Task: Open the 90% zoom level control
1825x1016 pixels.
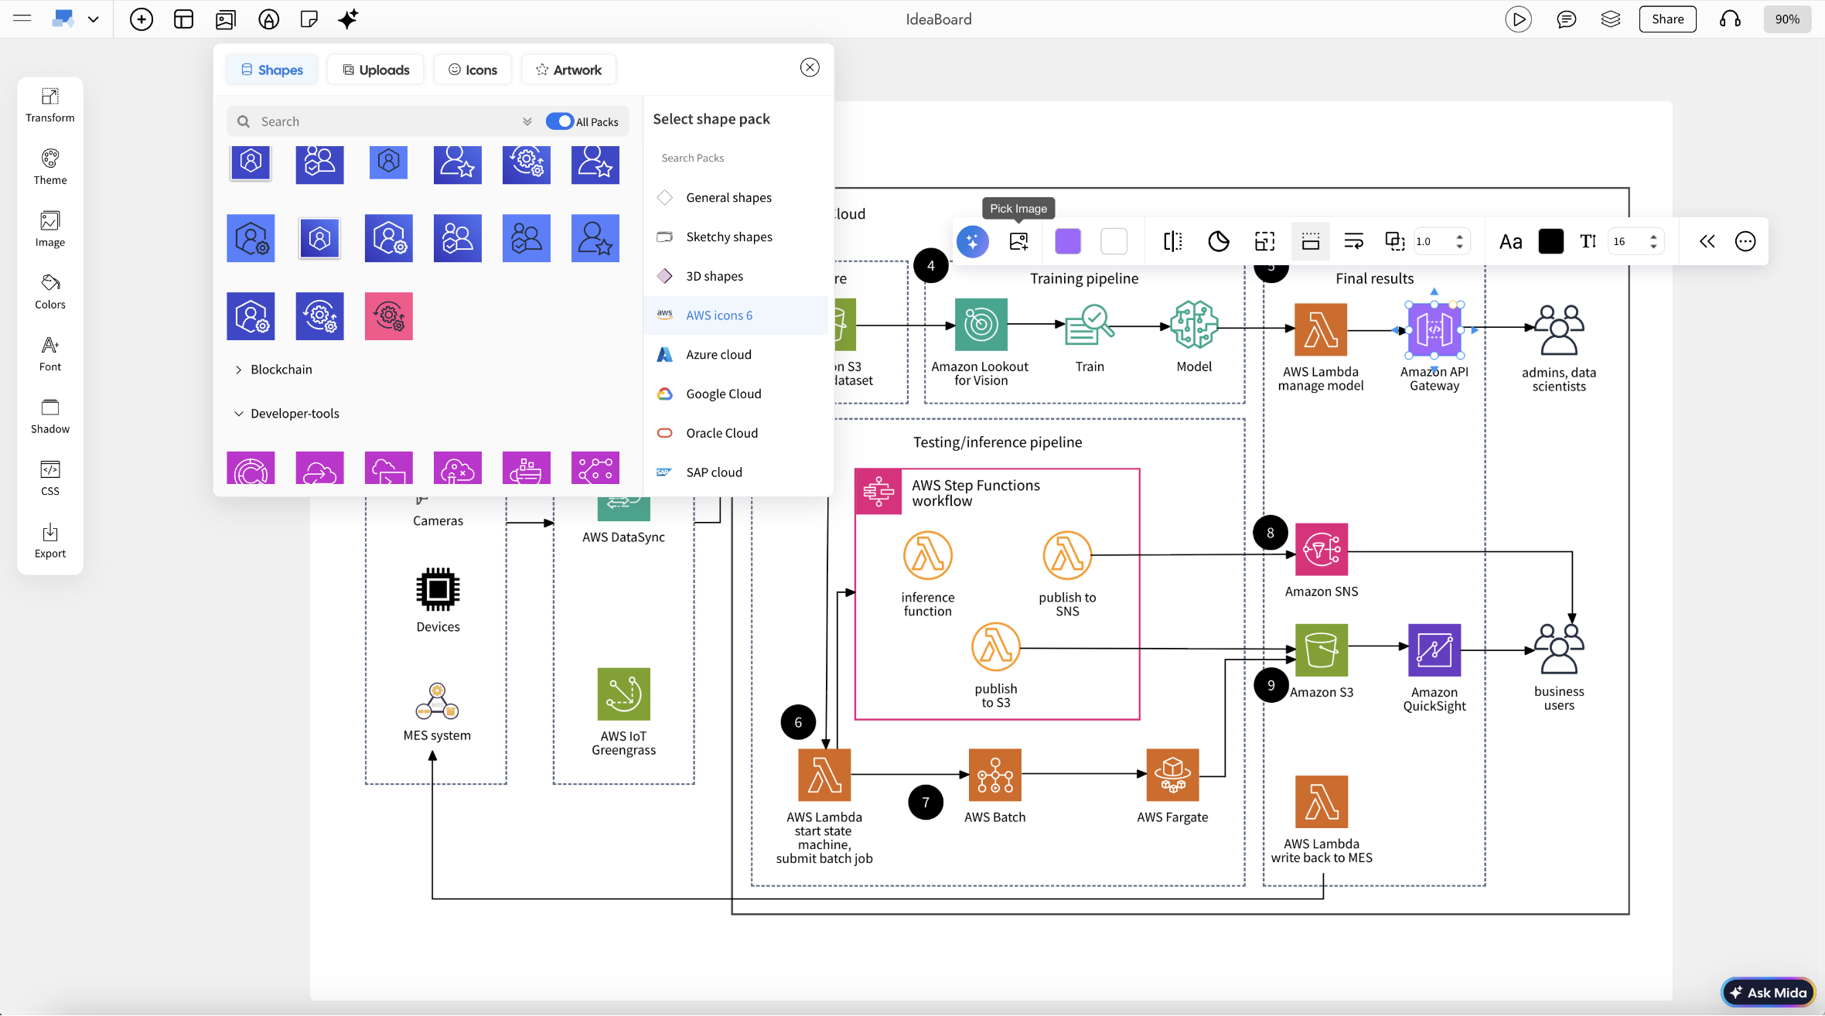Action: pos(1786,19)
